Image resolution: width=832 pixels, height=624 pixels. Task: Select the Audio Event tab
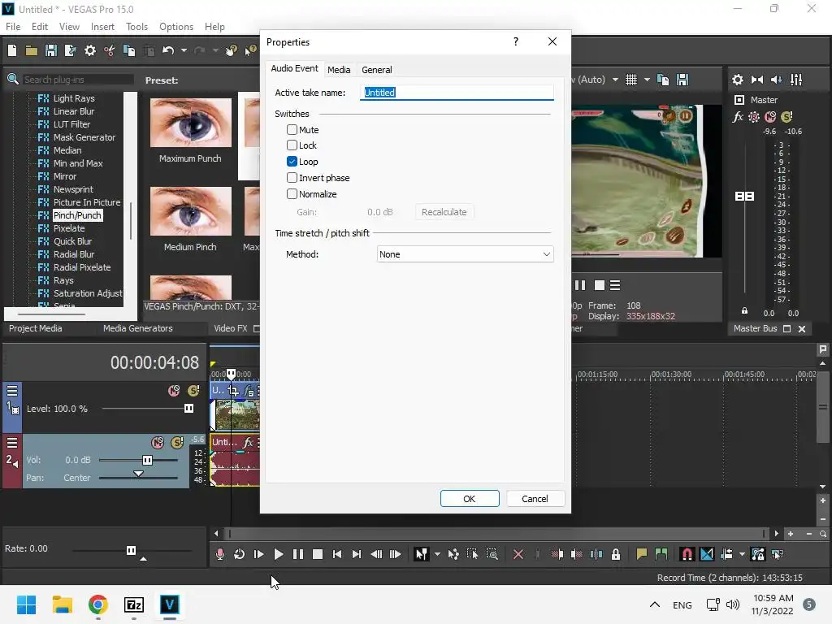coord(294,68)
